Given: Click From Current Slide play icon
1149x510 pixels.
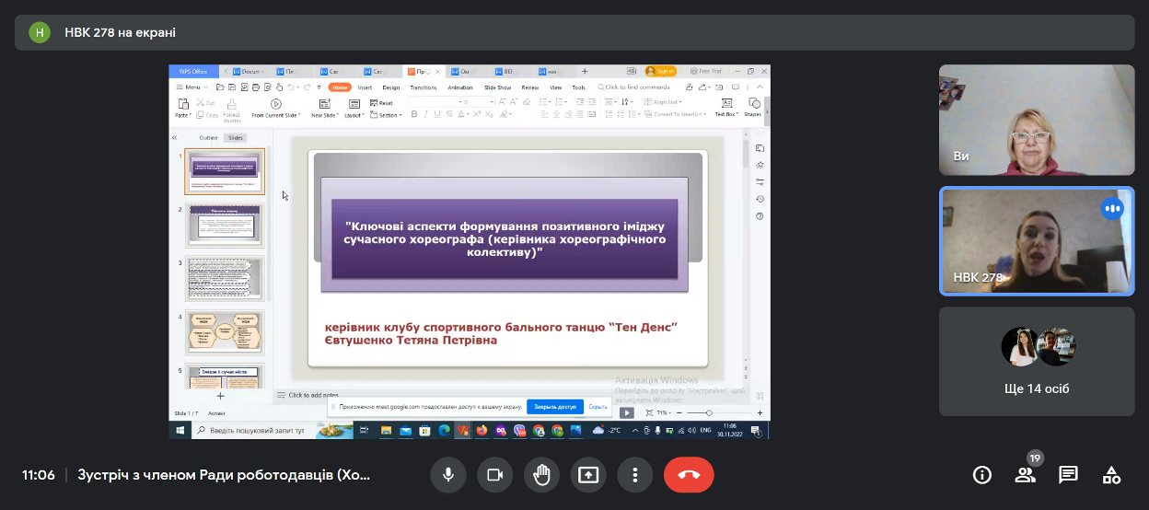Looking at the screenshot, I should pos(275,104).
